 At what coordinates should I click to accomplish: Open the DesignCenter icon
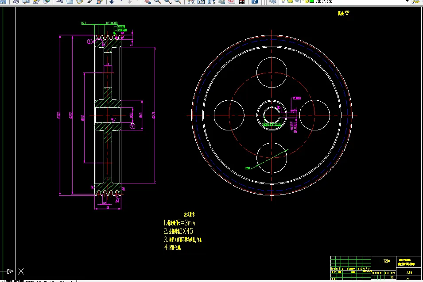[201, 2]
